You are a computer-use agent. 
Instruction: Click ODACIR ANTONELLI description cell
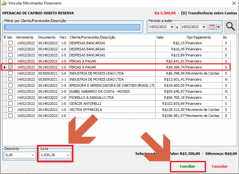112,104
